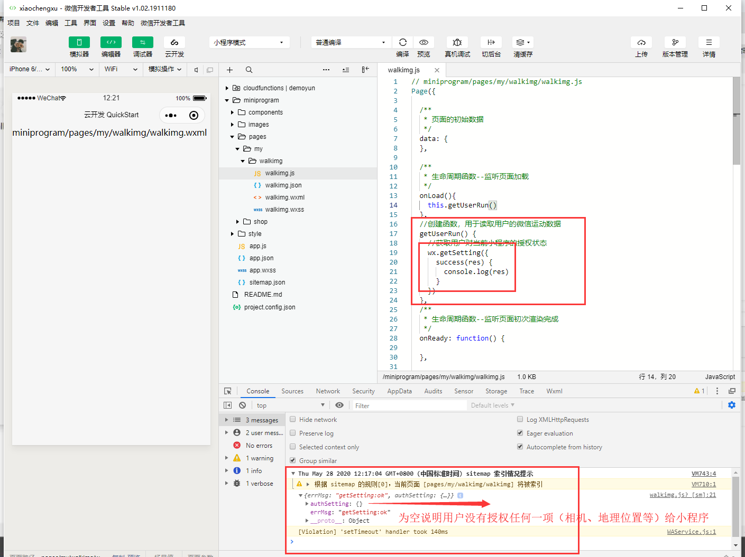The image size is (745, 557).
Task: Click the preview eye icon
Action: (424, 42)
